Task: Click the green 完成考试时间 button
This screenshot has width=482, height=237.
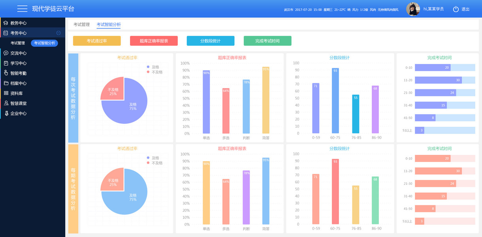Action: 267,41
